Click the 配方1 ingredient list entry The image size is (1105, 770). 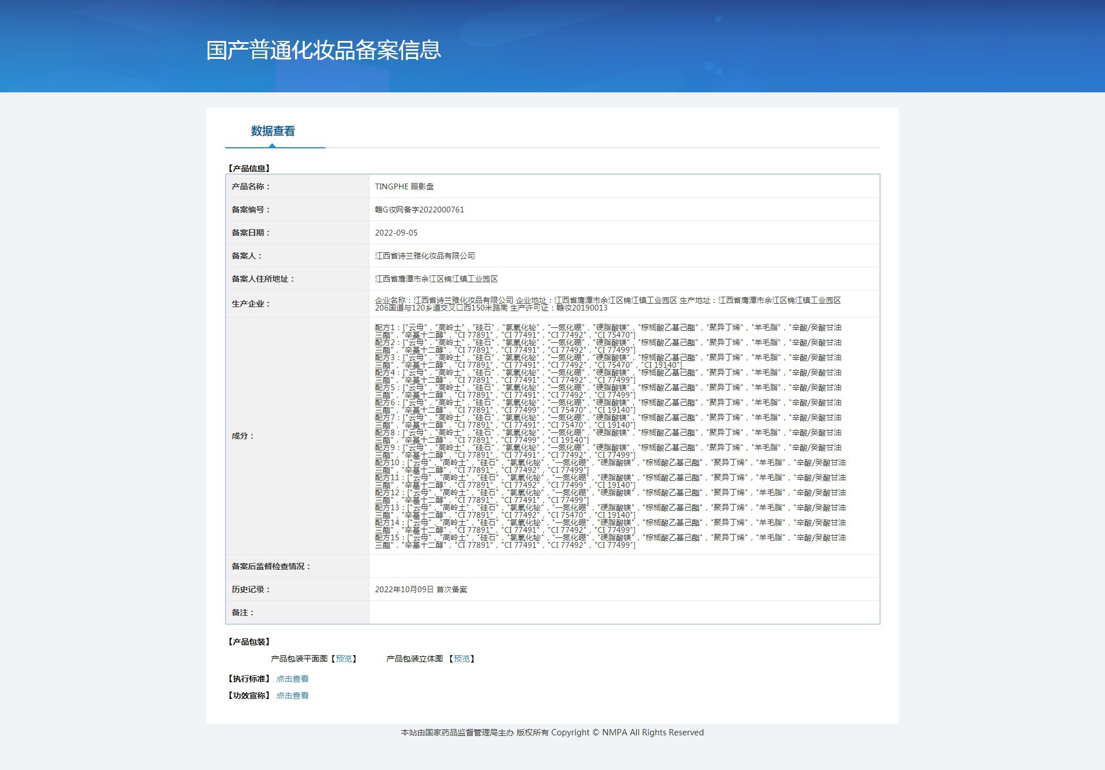pos(608,331)
